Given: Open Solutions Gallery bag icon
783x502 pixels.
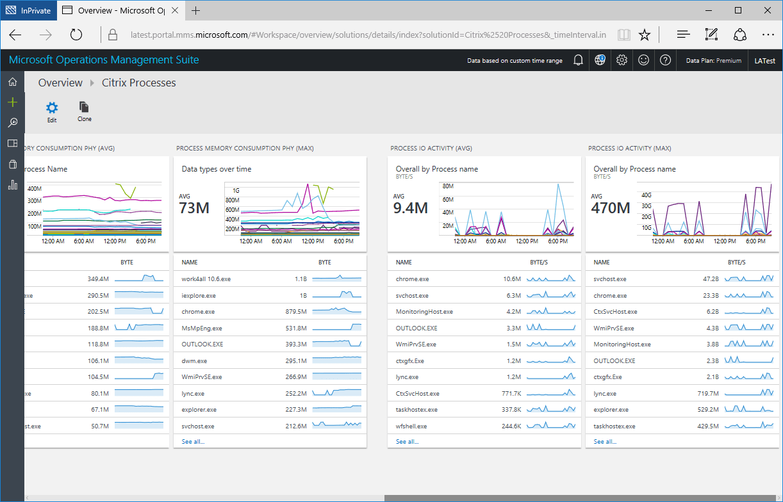Looking at the screenshot, I should (x=12, y=164).
